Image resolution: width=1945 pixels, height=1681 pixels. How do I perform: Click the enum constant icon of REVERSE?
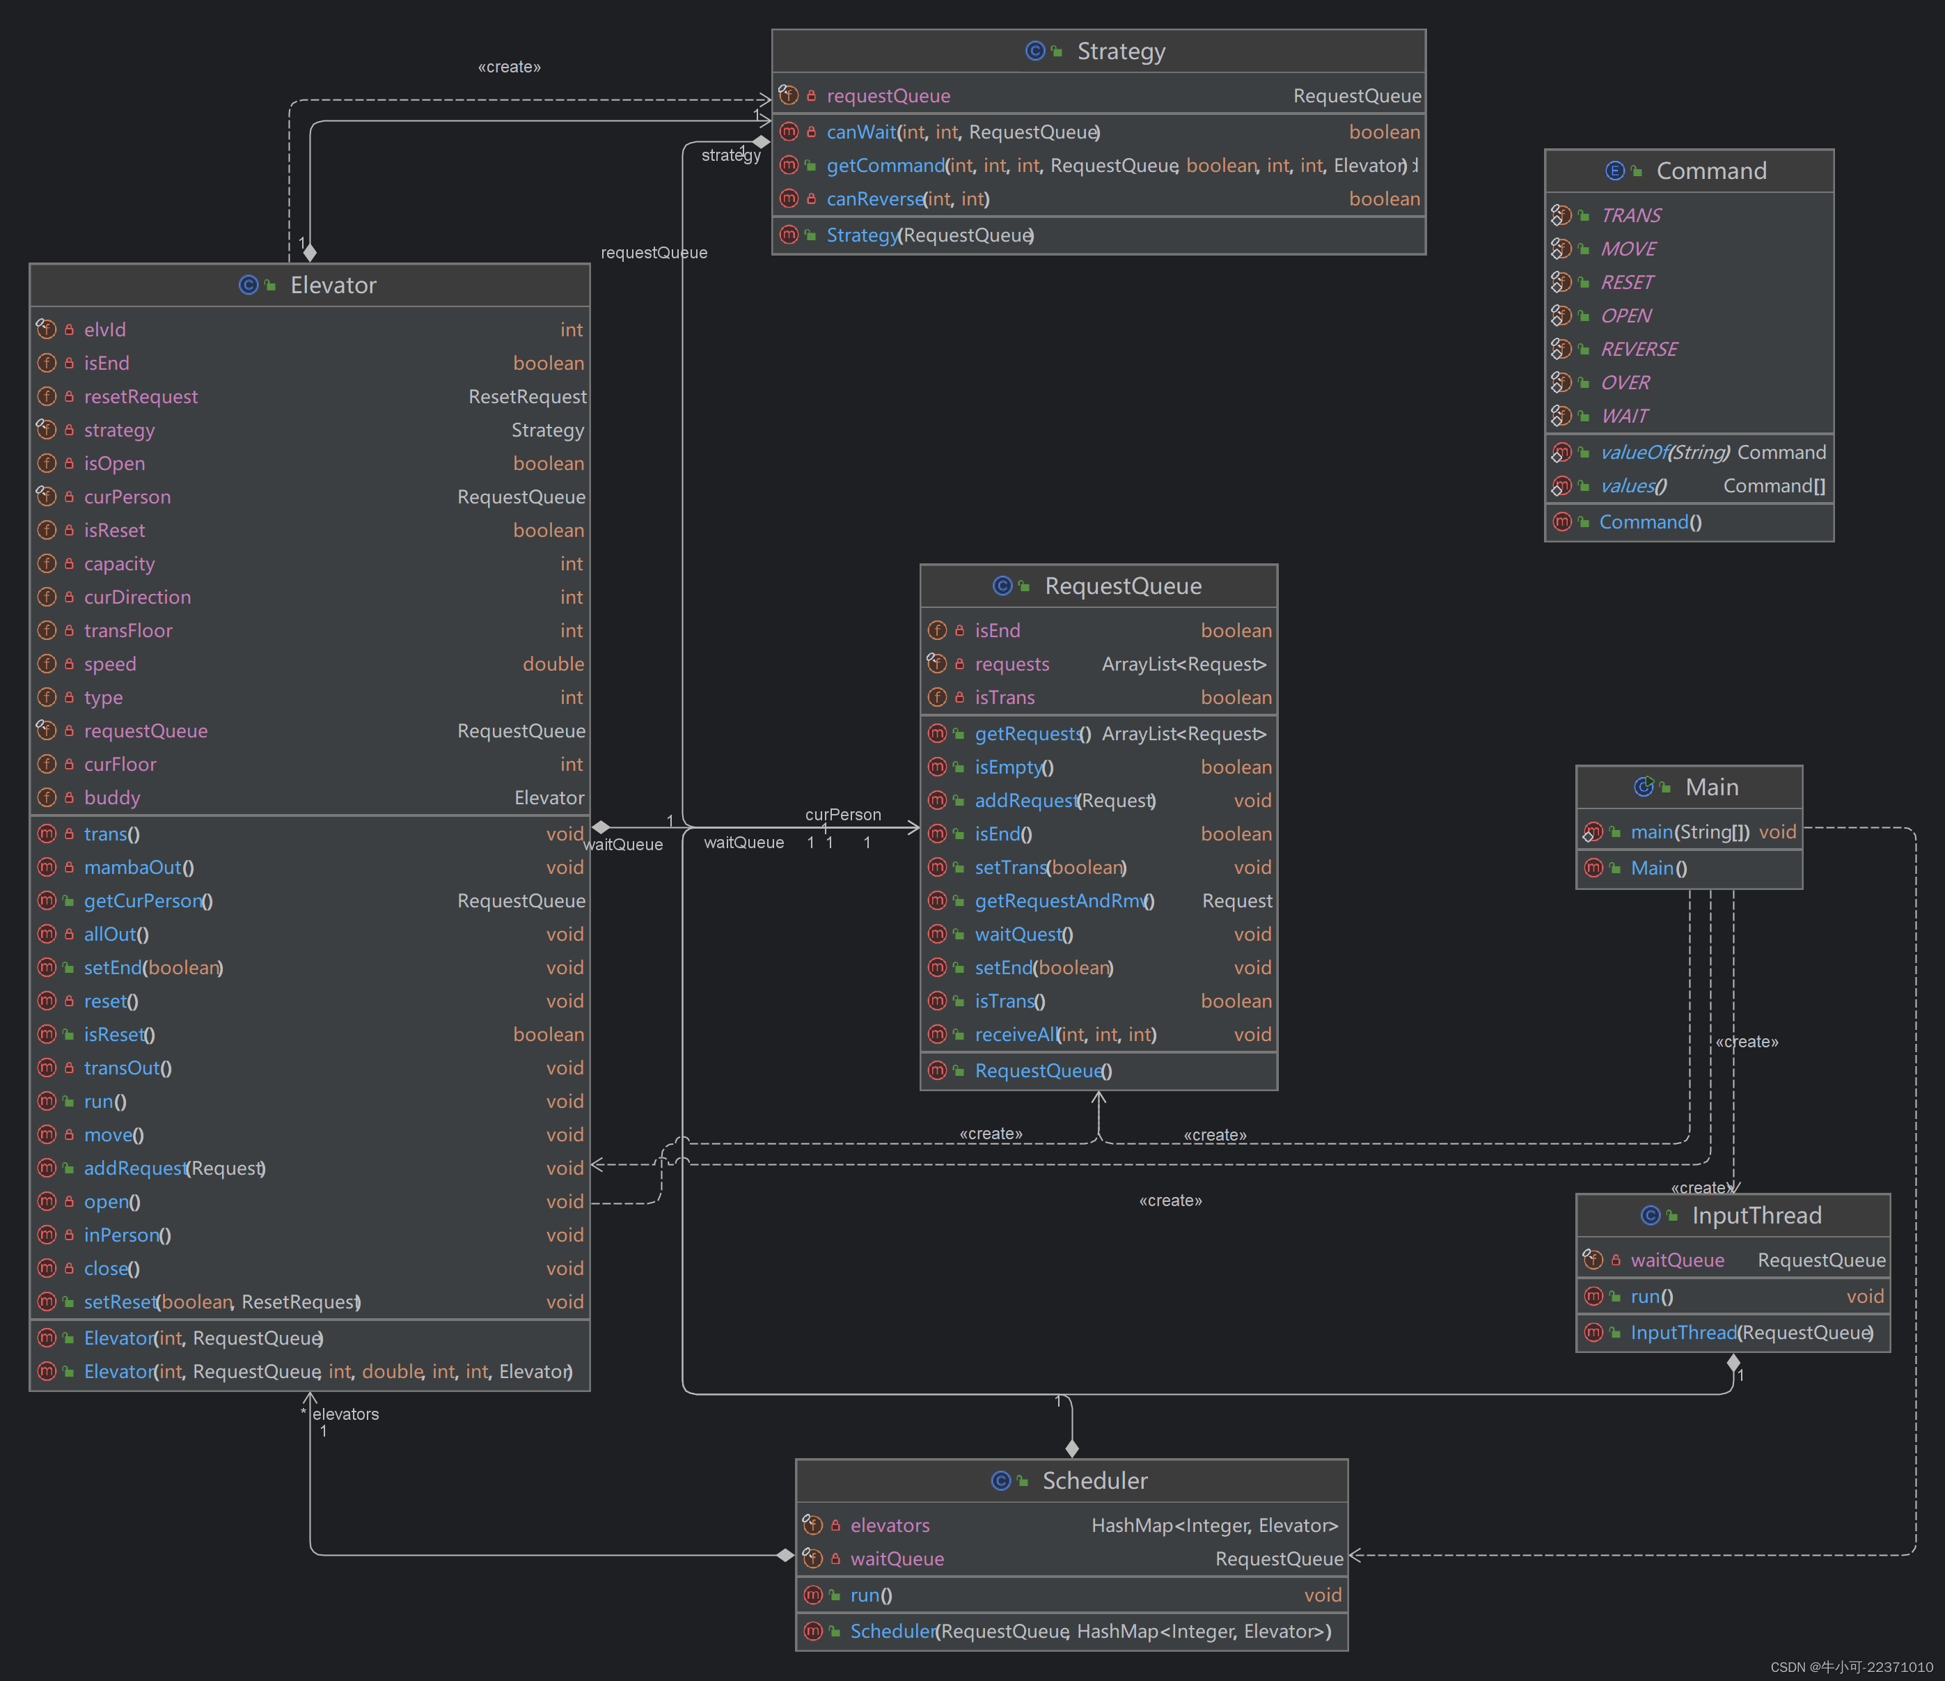1561,348
